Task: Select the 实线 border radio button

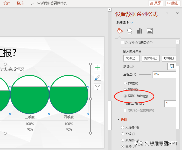Action: 123,134
